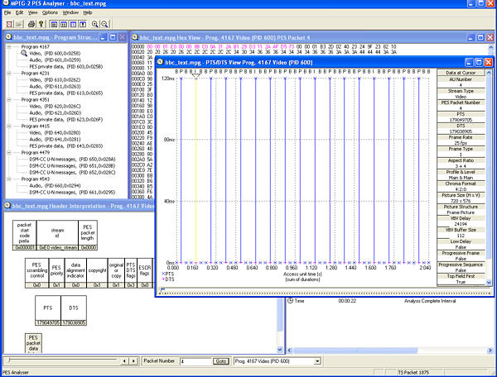Select PES private data (PID 603) item
The width and height of the screenshot is (497, 377).
tap(66, 66)
